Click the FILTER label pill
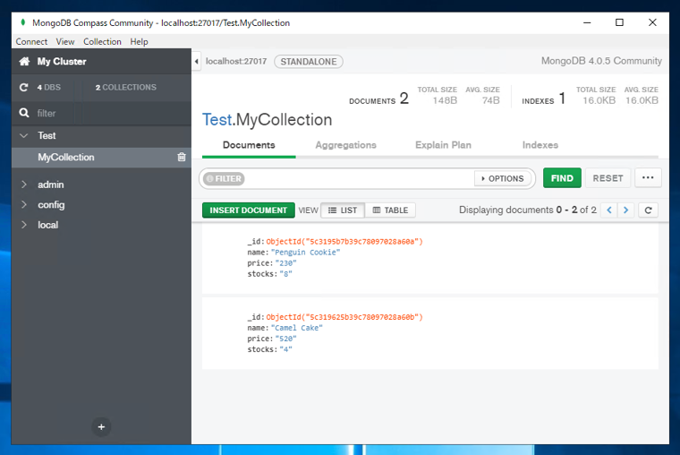This screenshot has height=455, width=680. point(224,178)
